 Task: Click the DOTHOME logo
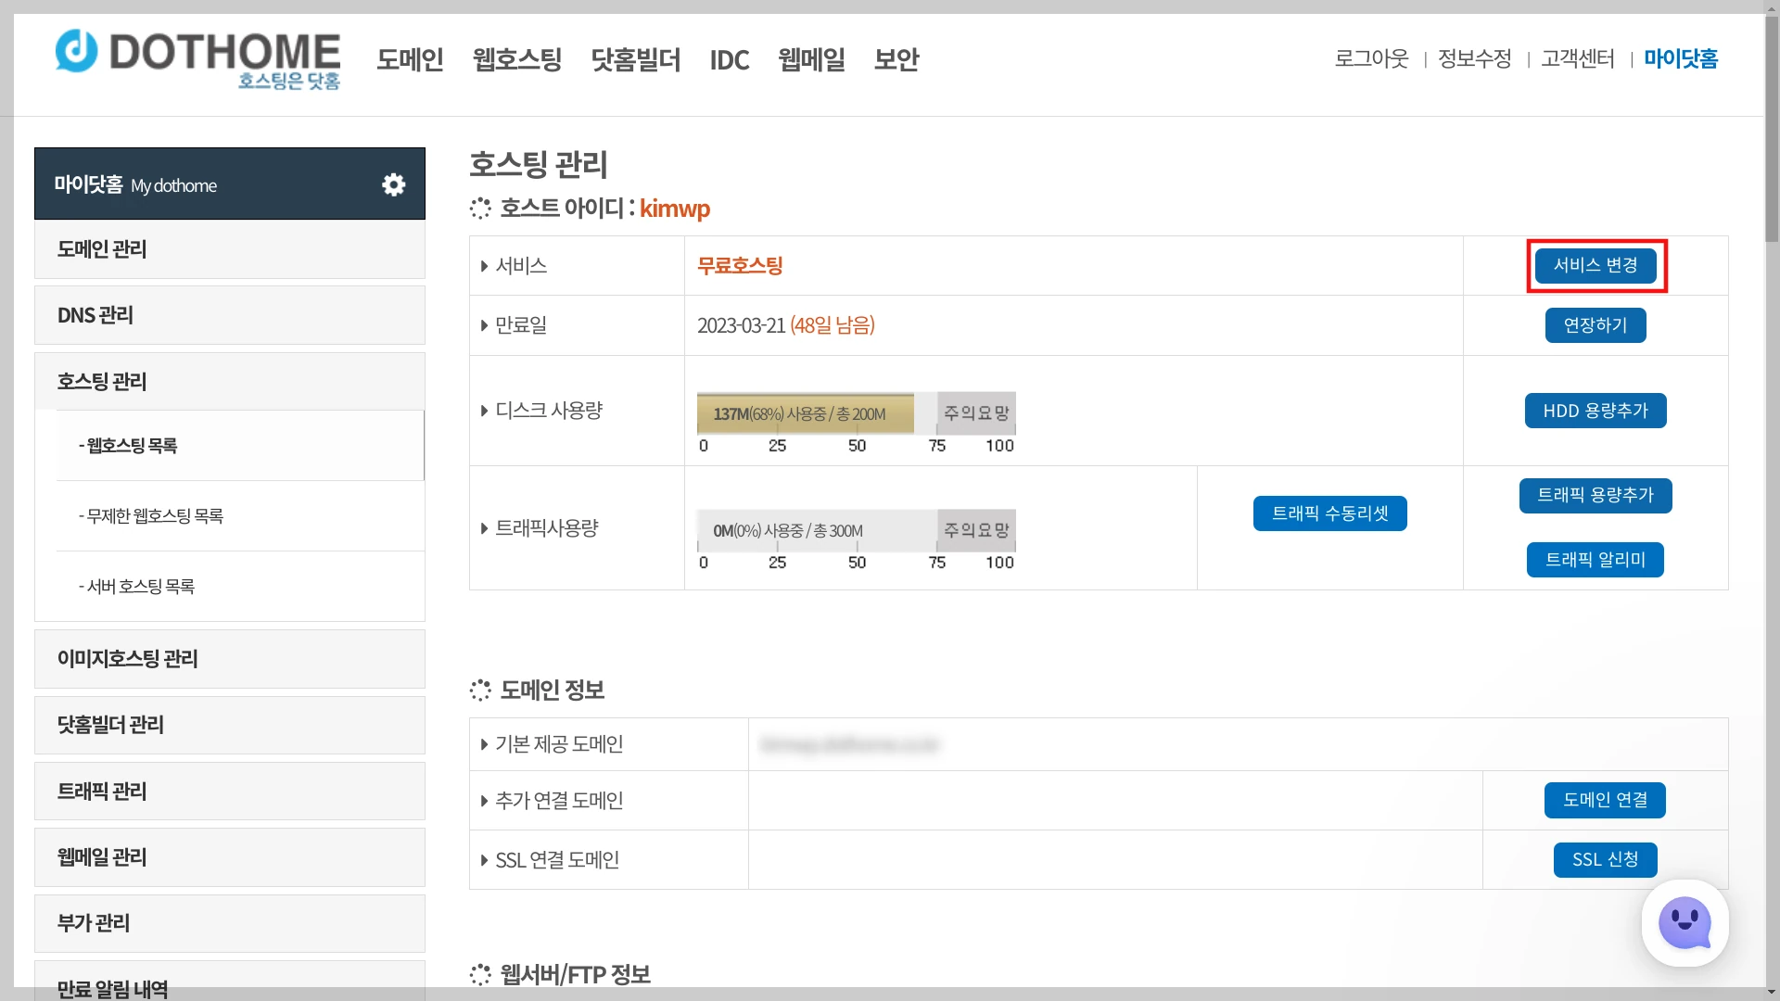click(197, 58)
